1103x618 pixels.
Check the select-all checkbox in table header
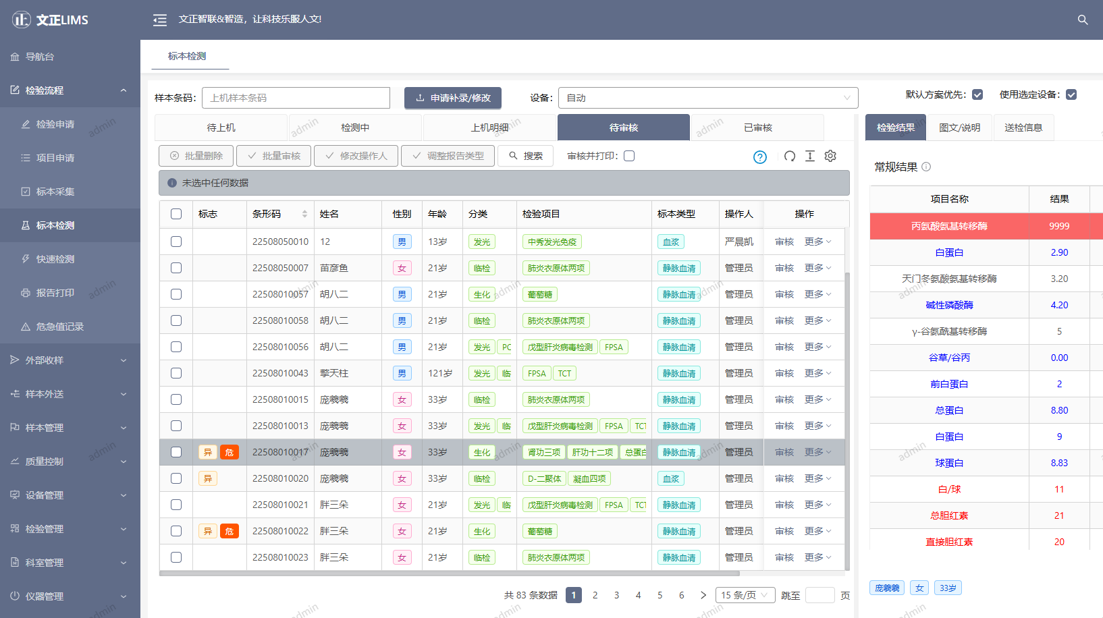coord(176,214)
